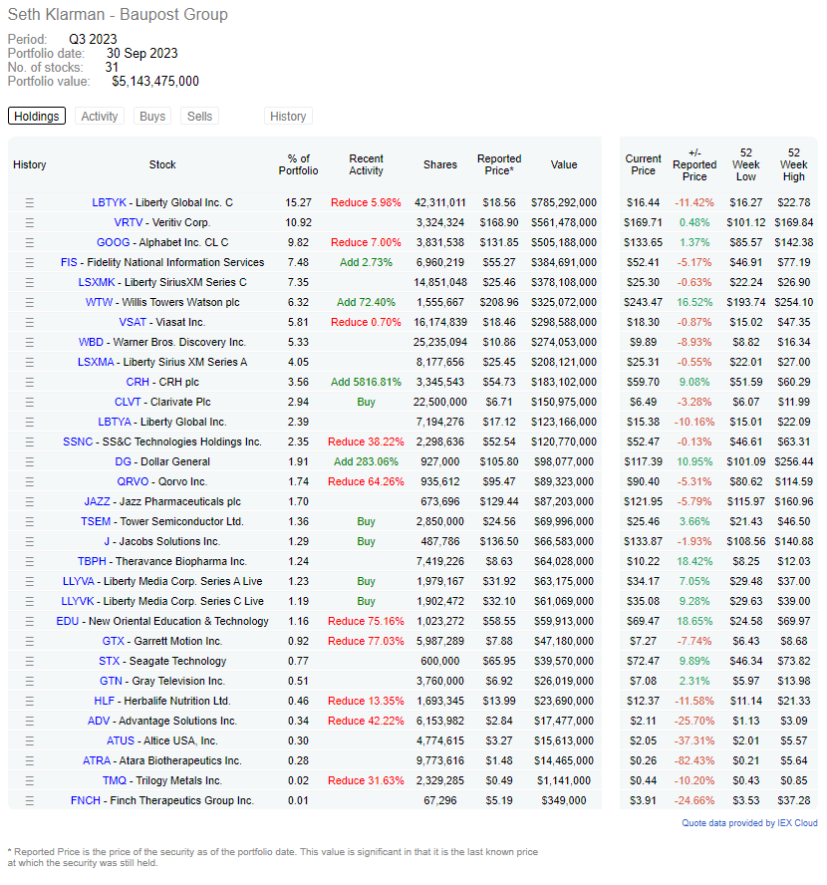Click the 52 Week Low column header
The image size is (827, 885).
click(745, 164)
